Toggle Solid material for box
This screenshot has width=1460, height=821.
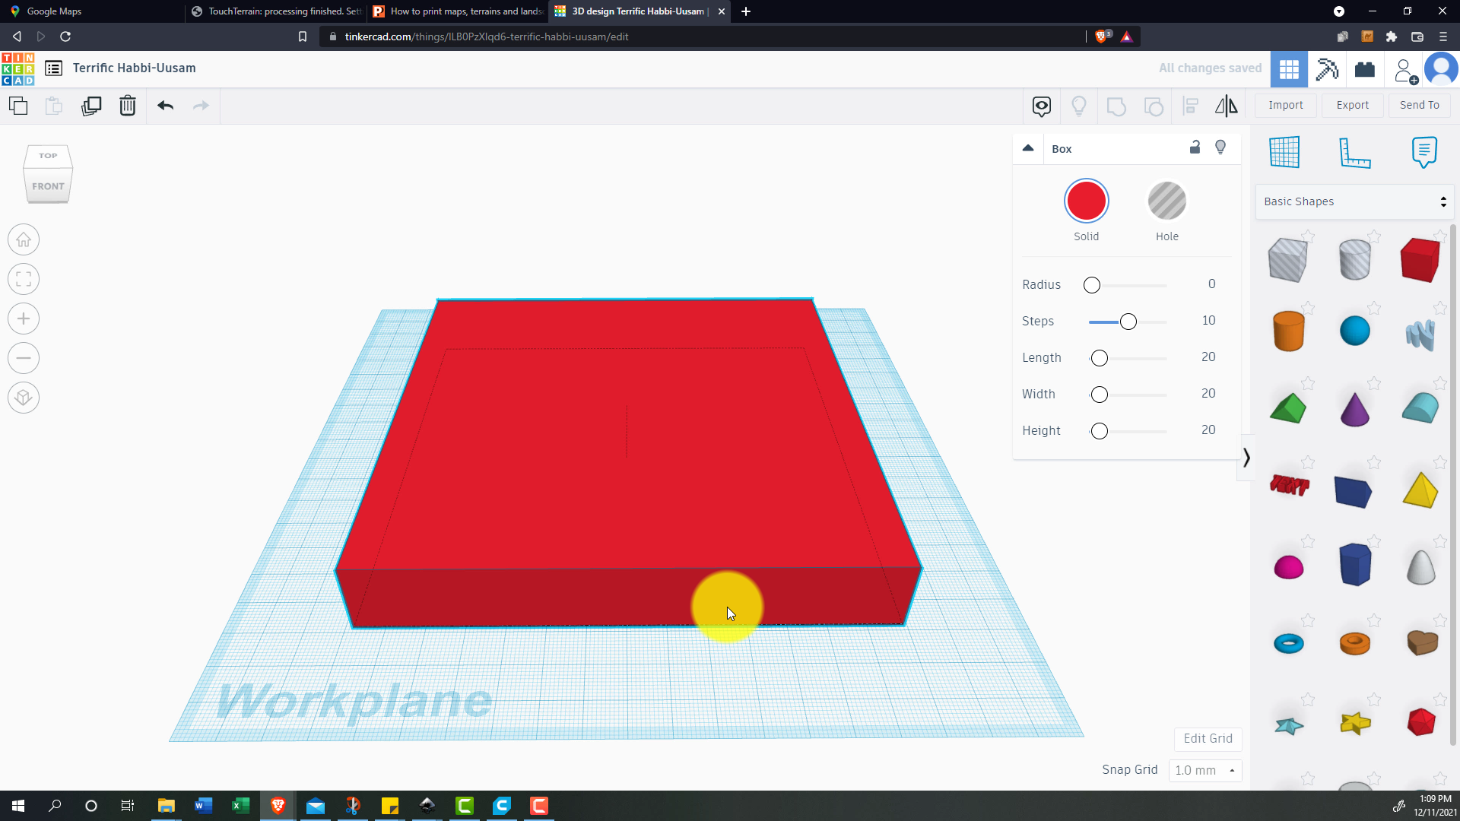click(1086, 201)
